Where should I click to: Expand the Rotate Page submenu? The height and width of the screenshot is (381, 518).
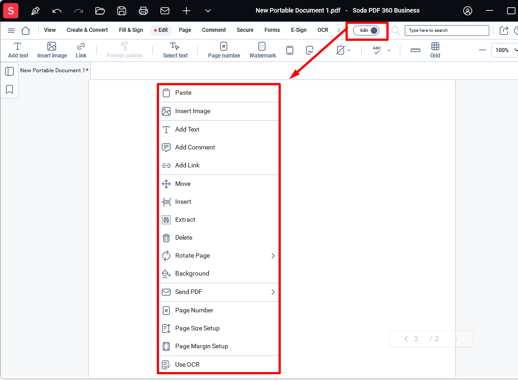pos(219,256)
